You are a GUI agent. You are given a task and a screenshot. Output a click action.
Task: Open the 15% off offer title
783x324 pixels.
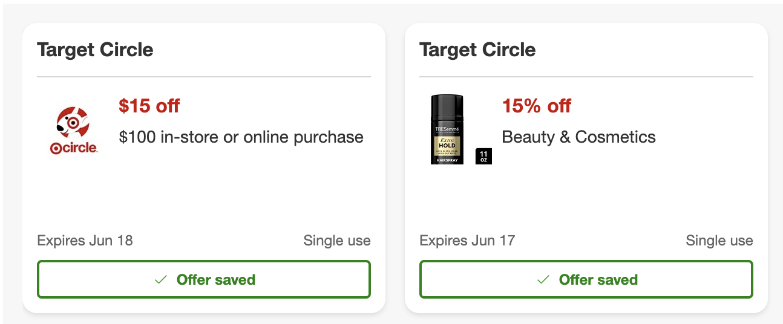[x=537, y=106]
